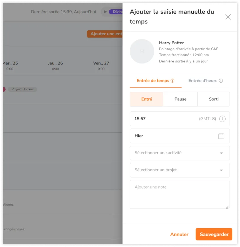The width and height of the screenshot is (240, 247).
Task: Expand the Sélectionner un projet dropdown
Action: (180, 170)
